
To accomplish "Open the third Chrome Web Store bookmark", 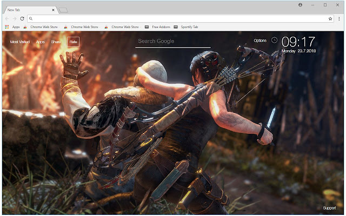I will pyautogui.click(x=122, y=27).
